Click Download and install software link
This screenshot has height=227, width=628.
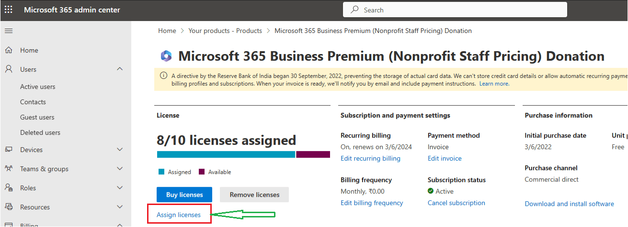(x=569, y=204)
